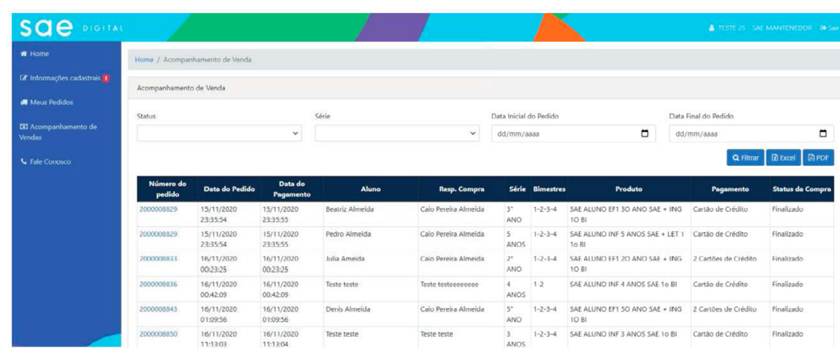
Task: Open order 2000008829 for Pedro Almeida
Action: pyautogui.click(x=158, y=234)
